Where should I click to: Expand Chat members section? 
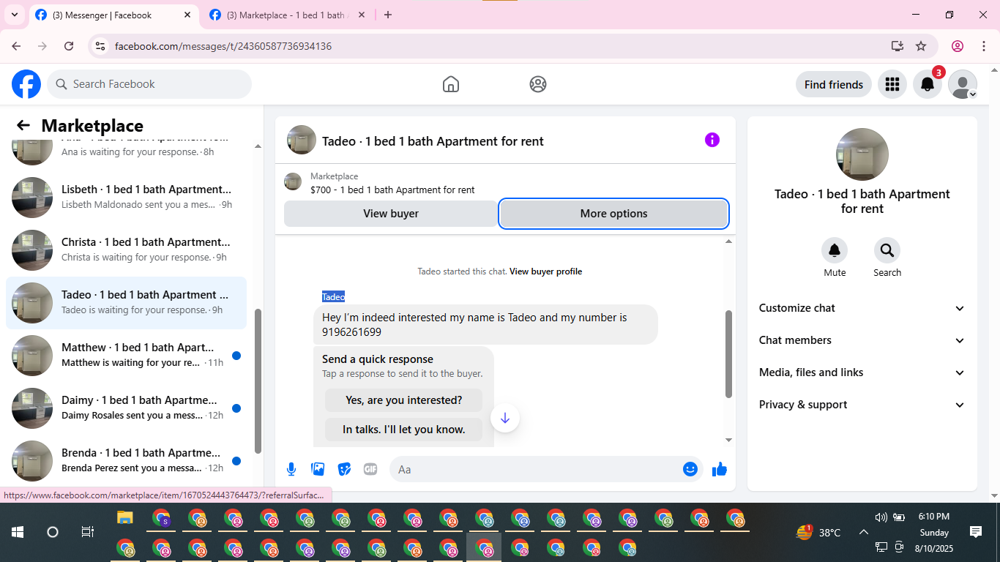tap(862, 340)
